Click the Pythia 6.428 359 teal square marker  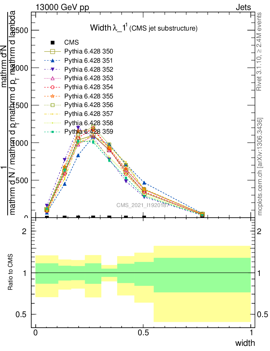click(x=53, y=132)
